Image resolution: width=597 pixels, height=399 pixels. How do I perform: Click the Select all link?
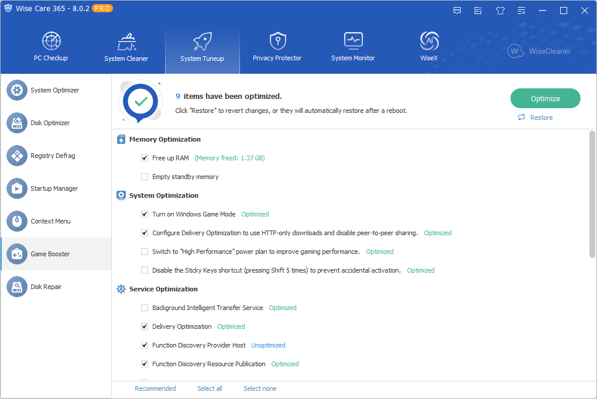210,388
